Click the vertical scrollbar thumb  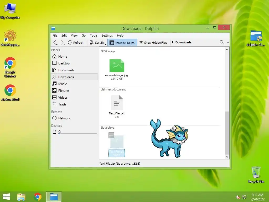point(227,133)
